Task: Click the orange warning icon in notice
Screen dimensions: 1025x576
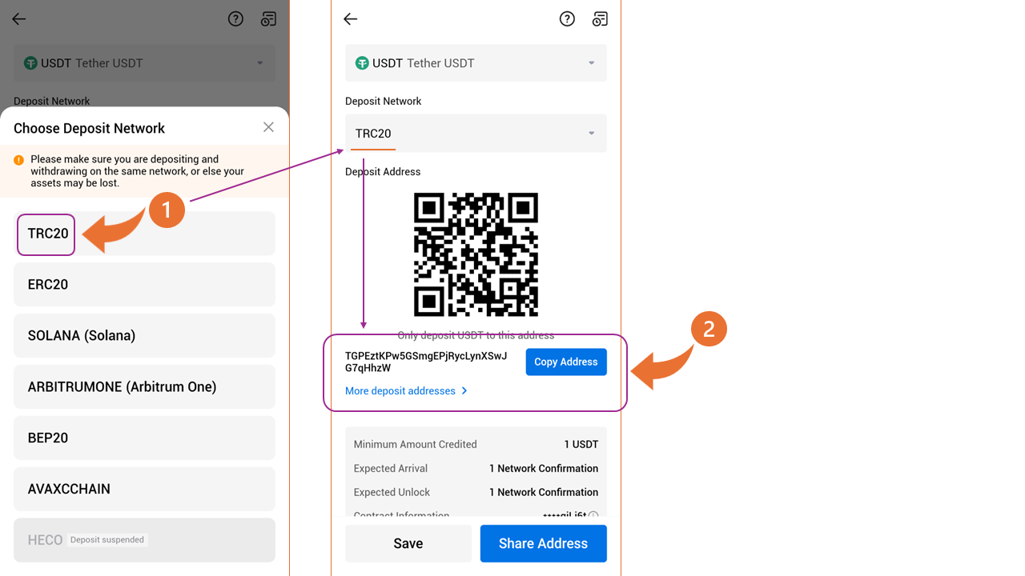Action: (19, 160)
